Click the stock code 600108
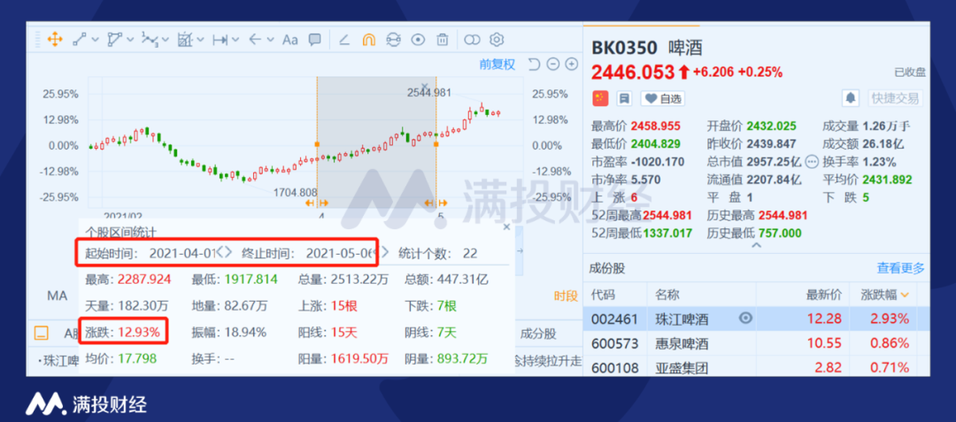The image size is (956, 422). (x=614, y=367)
